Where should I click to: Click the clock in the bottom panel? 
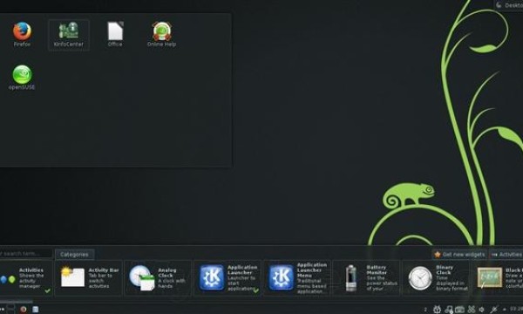point(516,310)
